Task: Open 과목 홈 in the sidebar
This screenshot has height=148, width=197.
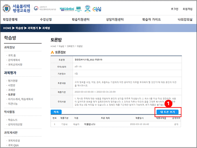Action: (12, 55)
